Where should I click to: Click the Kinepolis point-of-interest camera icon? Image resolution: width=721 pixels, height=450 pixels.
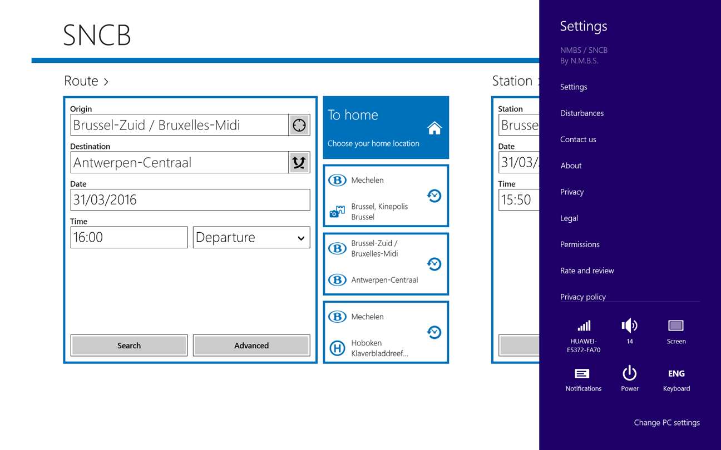point(337,212)
